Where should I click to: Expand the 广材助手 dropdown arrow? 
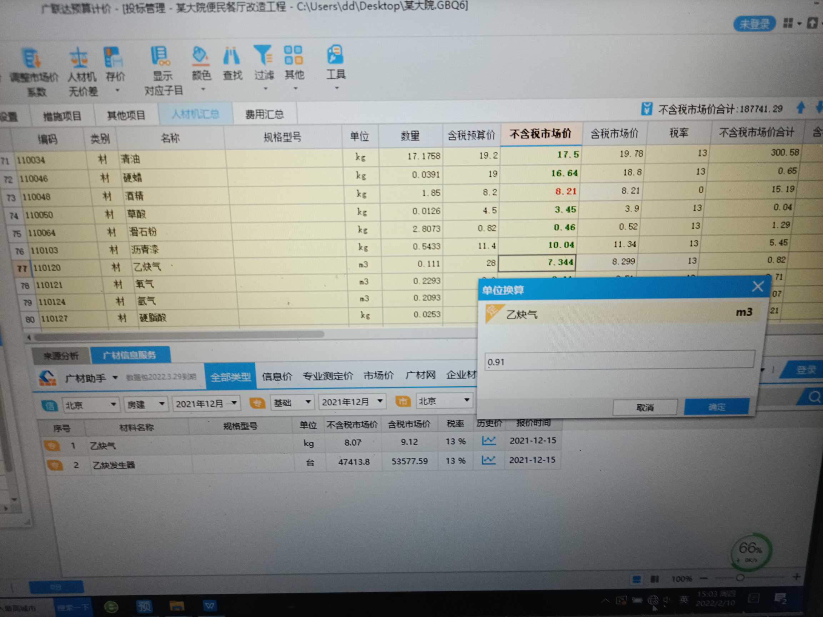(x=115, y=378)
